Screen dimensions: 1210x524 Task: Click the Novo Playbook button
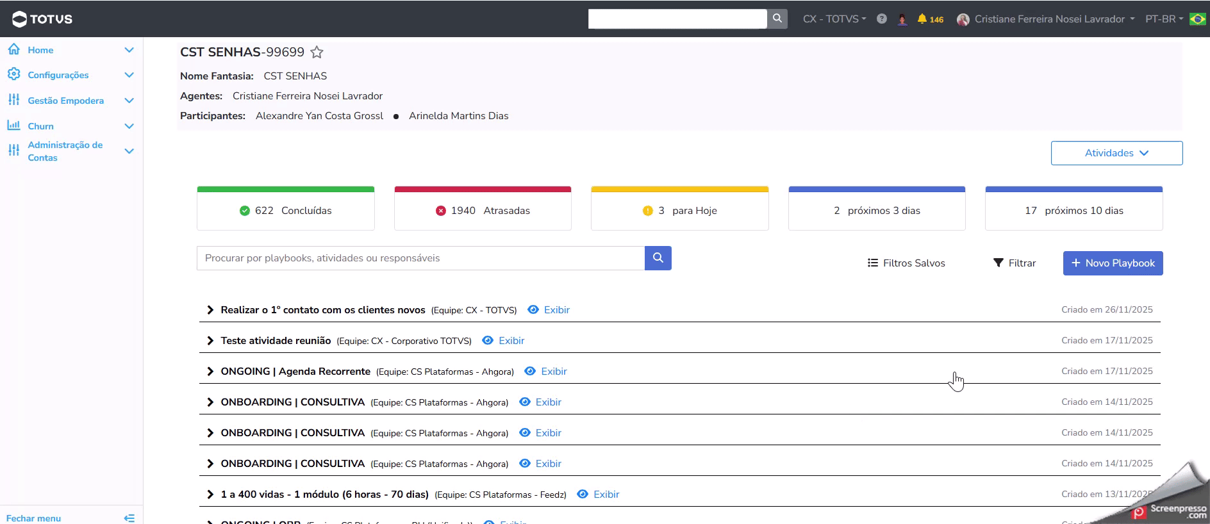pyautogui.click(x=1113, y=263)
